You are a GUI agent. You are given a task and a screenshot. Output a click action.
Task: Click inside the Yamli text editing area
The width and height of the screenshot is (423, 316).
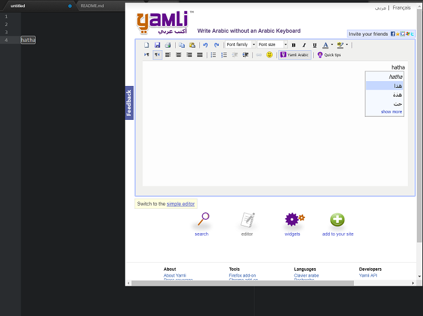click(275, 123)
